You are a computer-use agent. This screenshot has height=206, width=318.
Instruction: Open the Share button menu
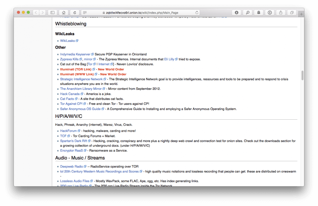pyautogui.click(x=281, y=12)
